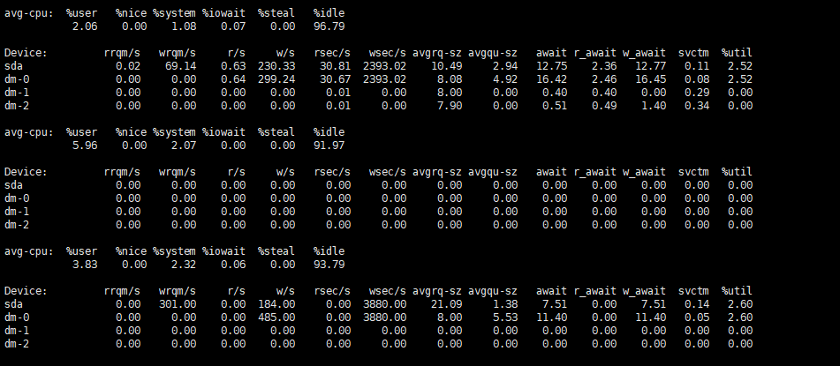Select the %system value 1.08
Screen dimensions: 840x366
tap(184, 26)
